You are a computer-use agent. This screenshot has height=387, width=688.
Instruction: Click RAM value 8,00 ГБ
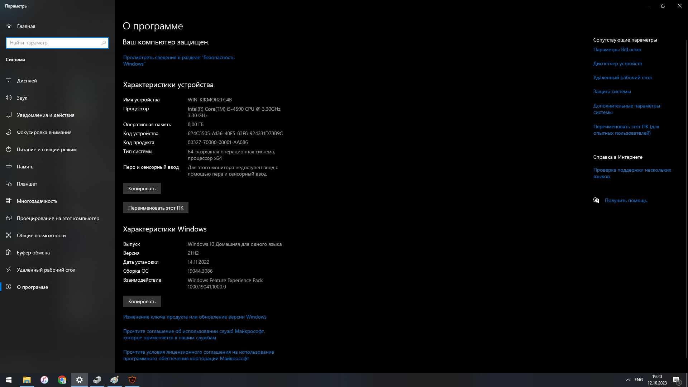196,125
